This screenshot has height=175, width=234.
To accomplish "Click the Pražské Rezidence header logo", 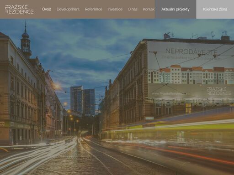I will [19, 9].
